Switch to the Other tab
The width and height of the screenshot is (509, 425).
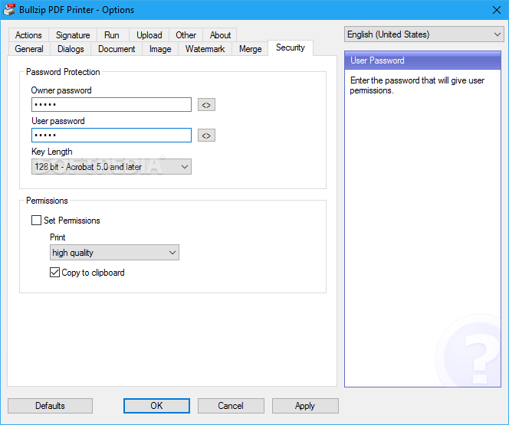(x=186, y=35)
